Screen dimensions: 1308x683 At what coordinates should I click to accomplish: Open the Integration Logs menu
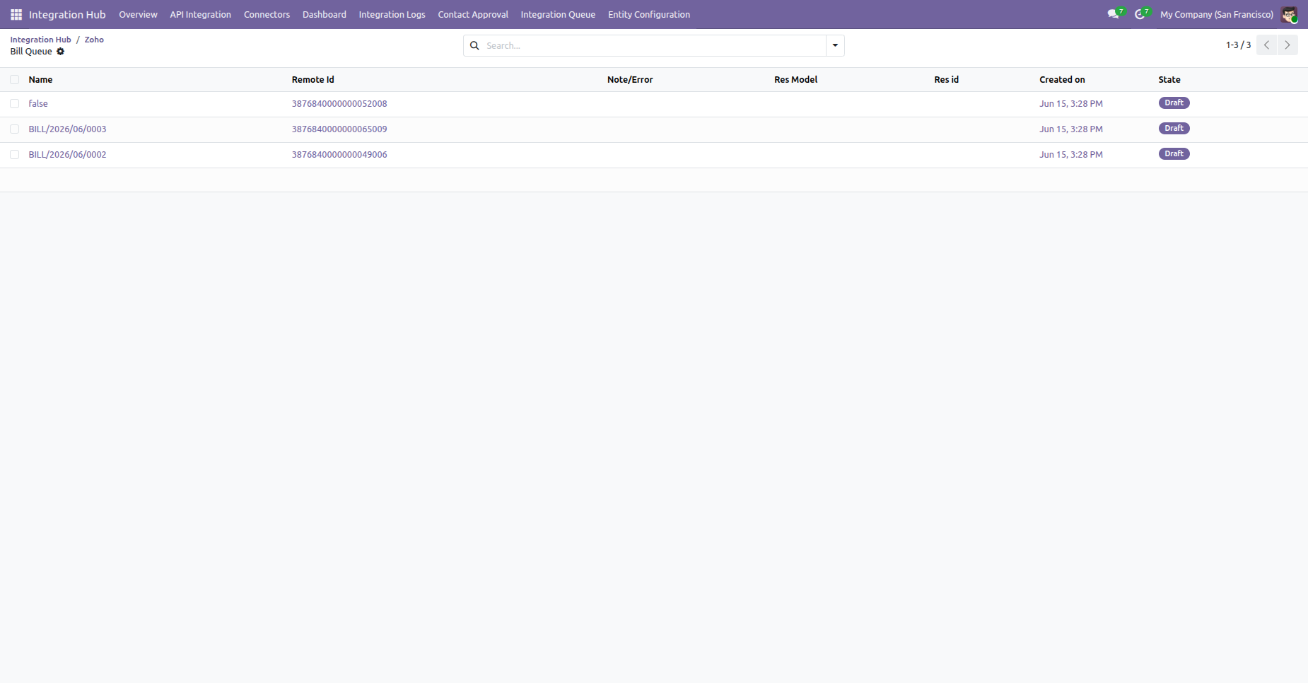392,14
